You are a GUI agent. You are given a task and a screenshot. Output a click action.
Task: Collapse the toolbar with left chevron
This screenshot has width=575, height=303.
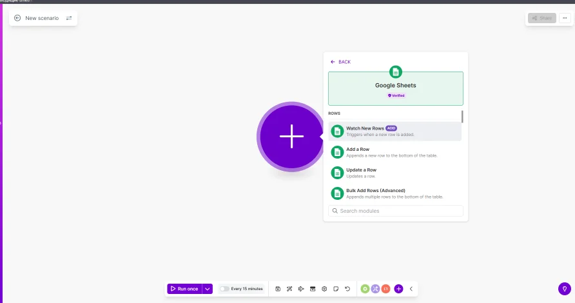click(411, 289)
